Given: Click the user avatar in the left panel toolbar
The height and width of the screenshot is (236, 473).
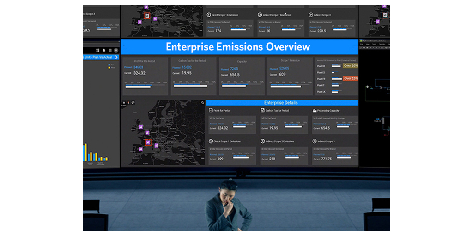Looking at the screenshot, I should [x=117, y=50].
